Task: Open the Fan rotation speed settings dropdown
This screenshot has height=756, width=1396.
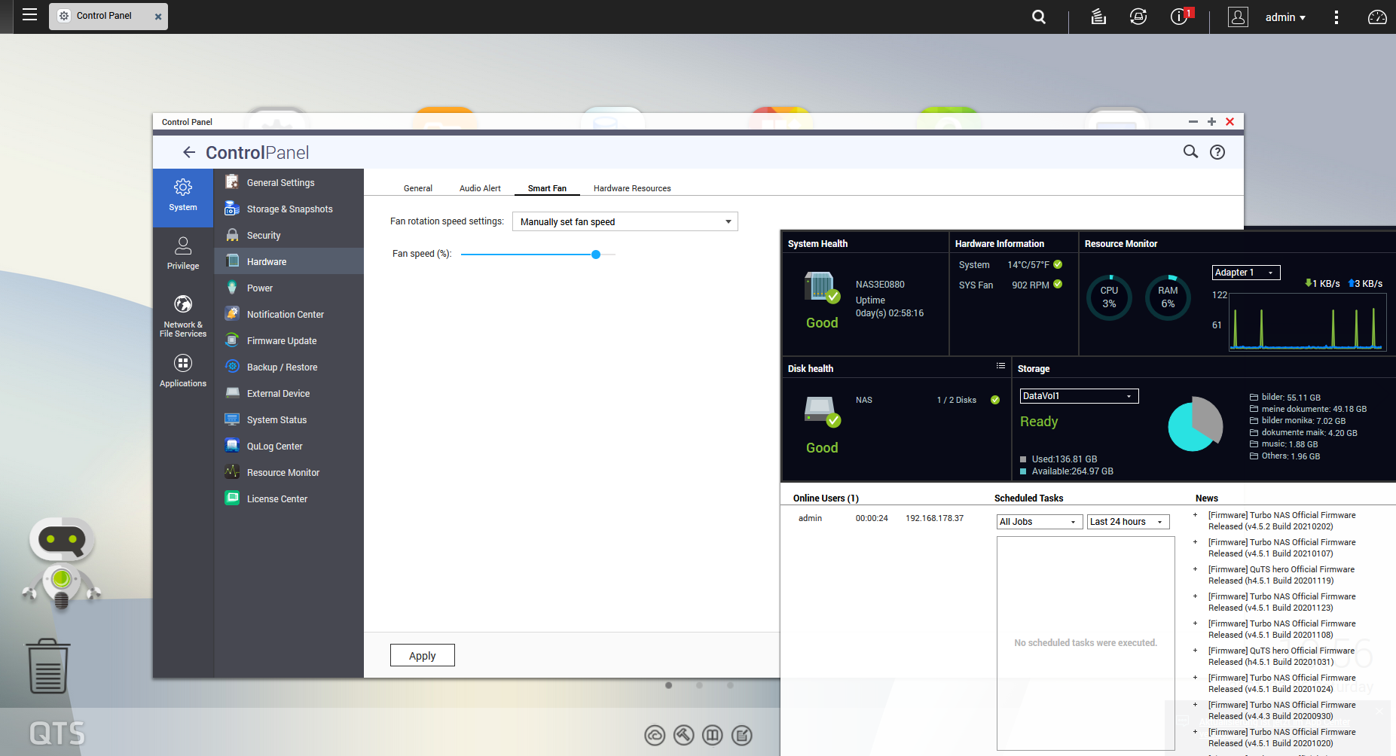Action: (x=625, y=221)
